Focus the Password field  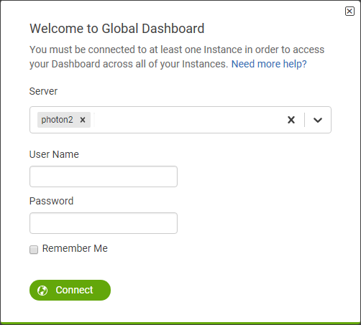pos(104,223)
